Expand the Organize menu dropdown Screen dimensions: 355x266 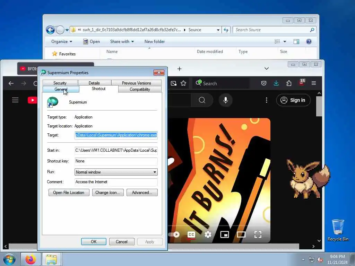click(x=62, y=42)
